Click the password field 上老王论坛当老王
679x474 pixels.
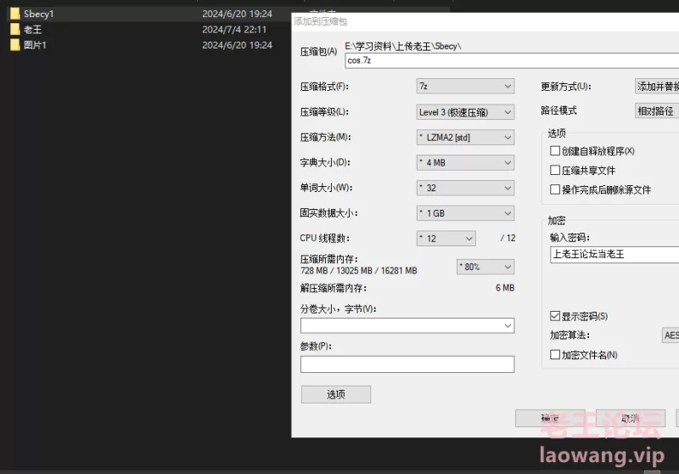(614, 254)
